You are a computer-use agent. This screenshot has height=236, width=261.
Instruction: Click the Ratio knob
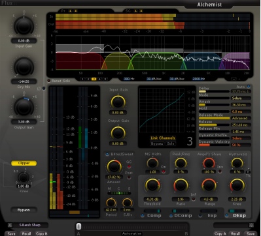pyautogui.click(x=181, y=186)
